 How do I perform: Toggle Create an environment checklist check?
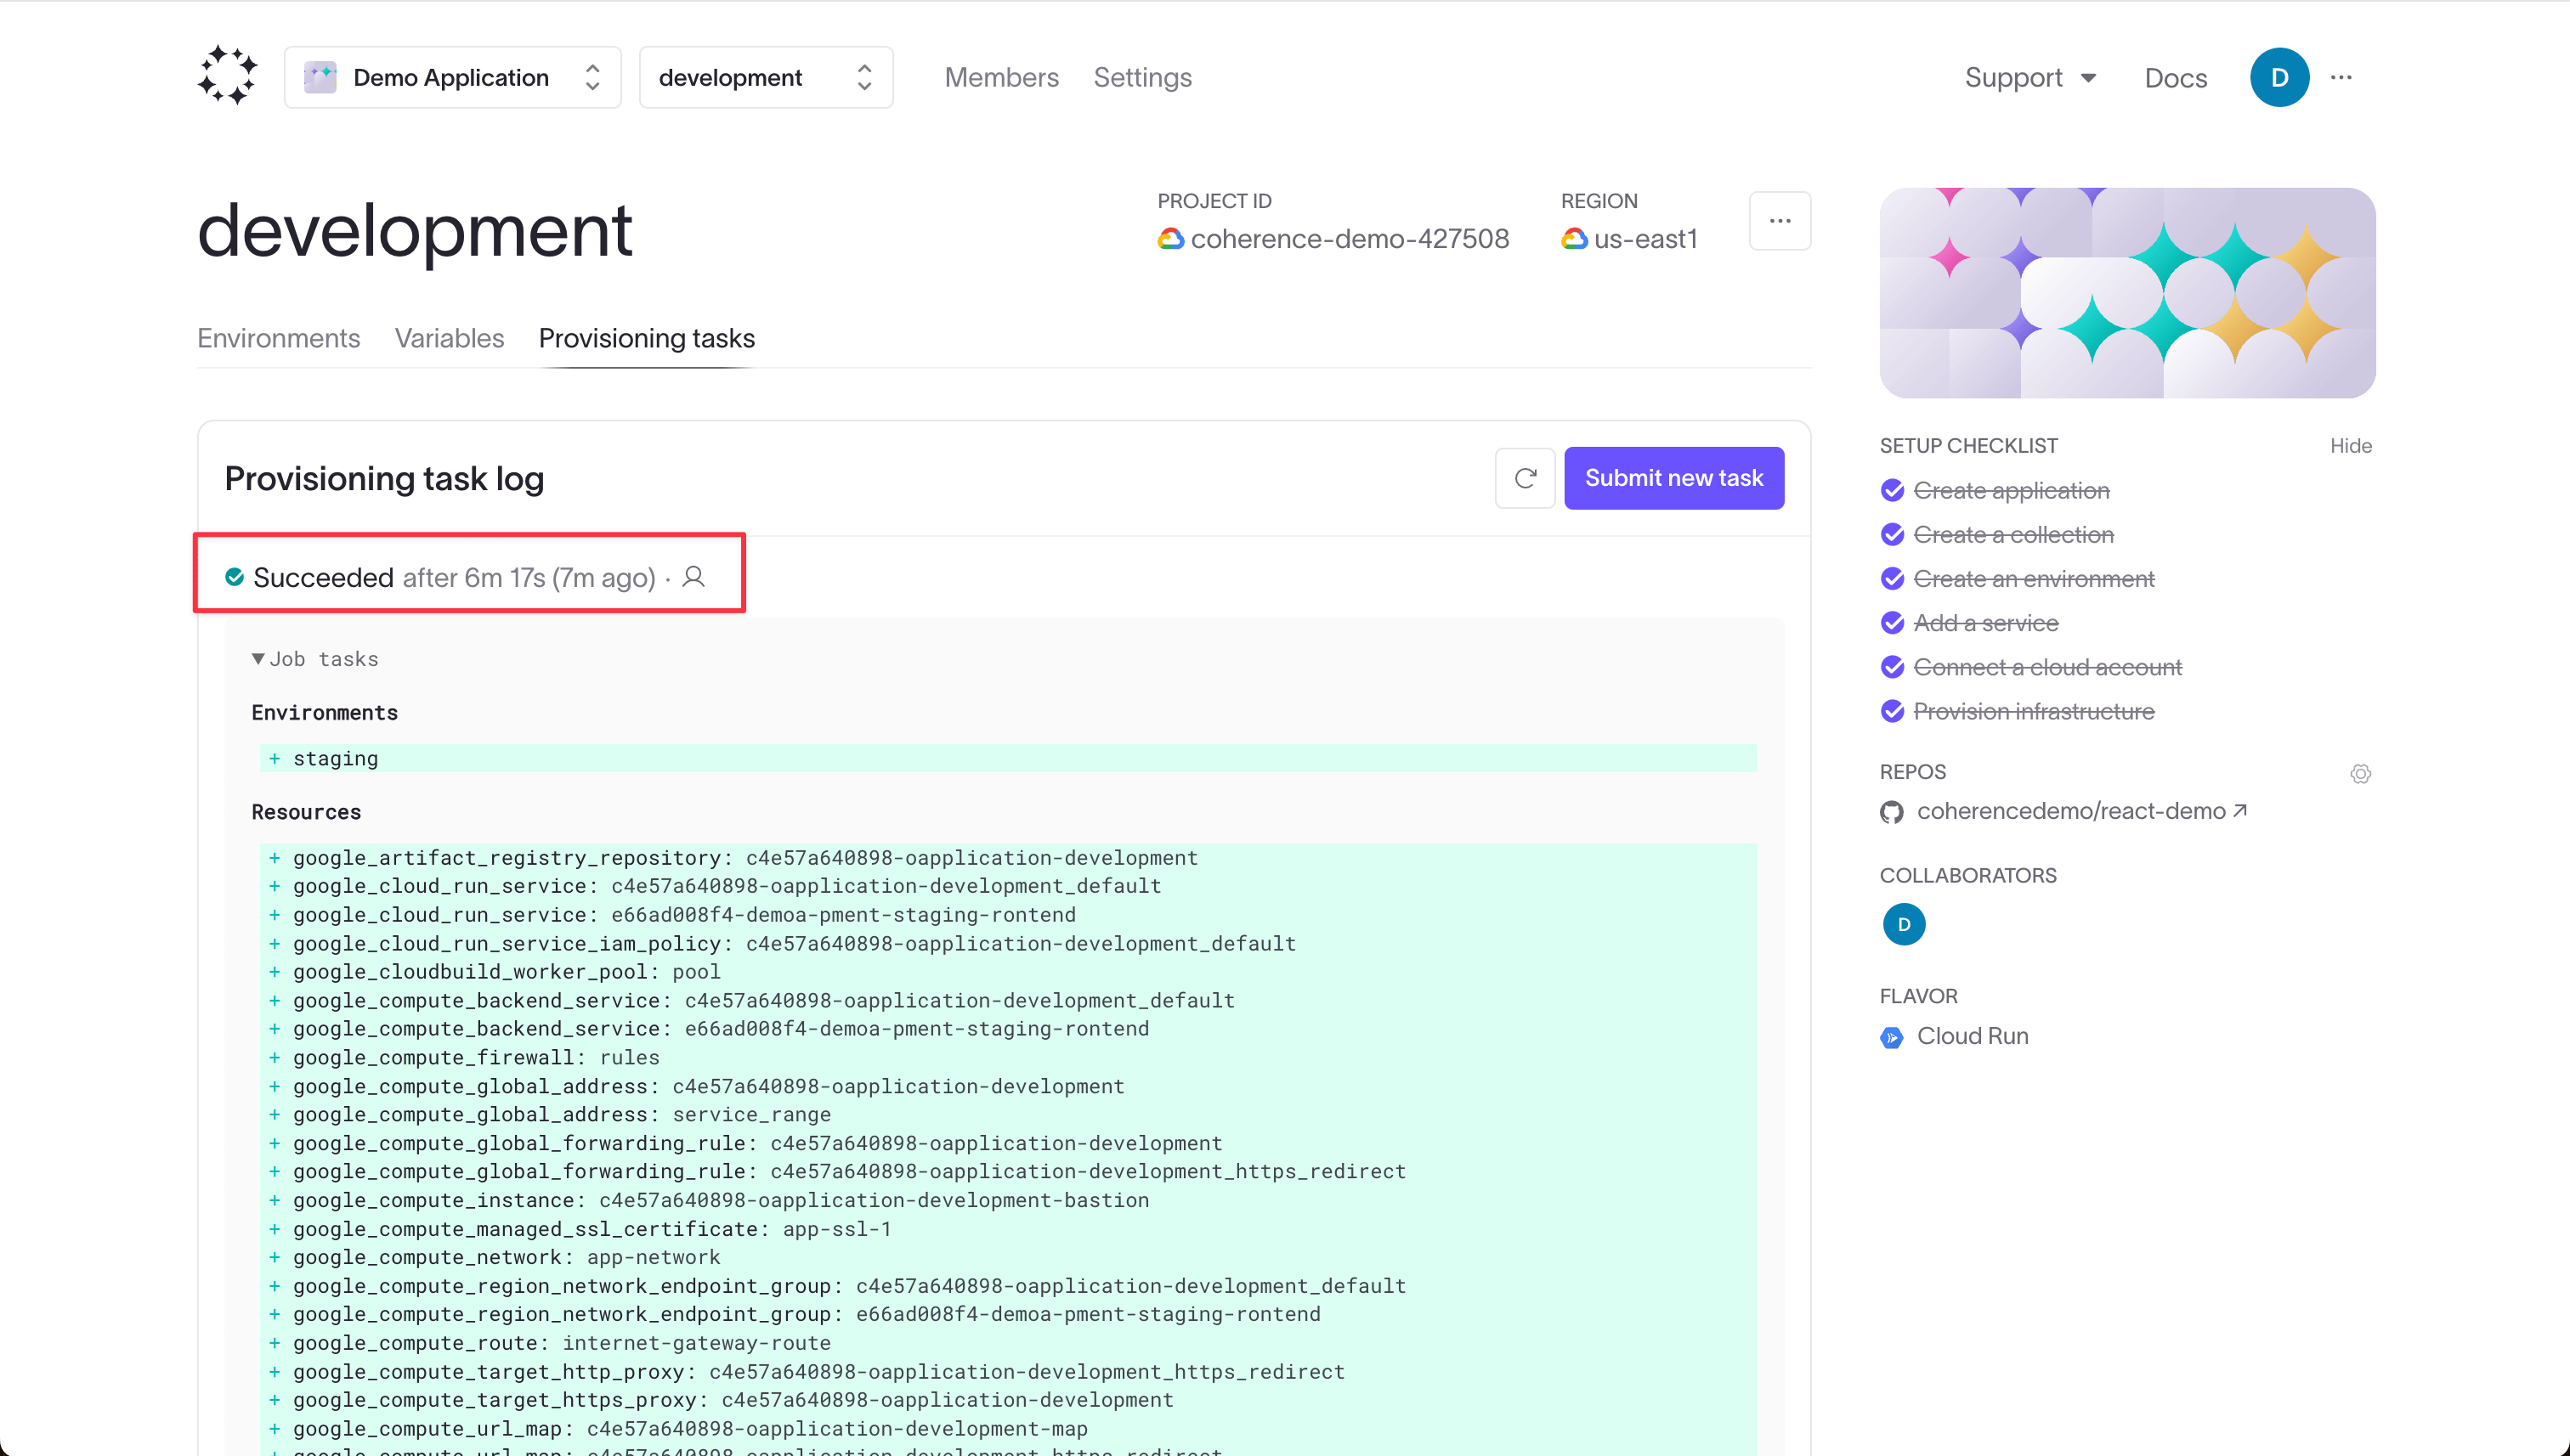point(1892,579)
